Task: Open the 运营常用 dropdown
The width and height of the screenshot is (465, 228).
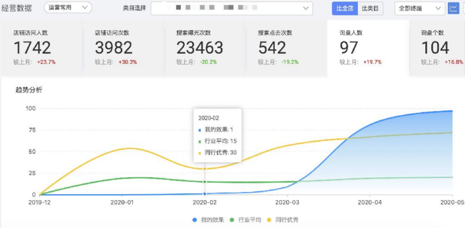Action: (x=68, y=8)
